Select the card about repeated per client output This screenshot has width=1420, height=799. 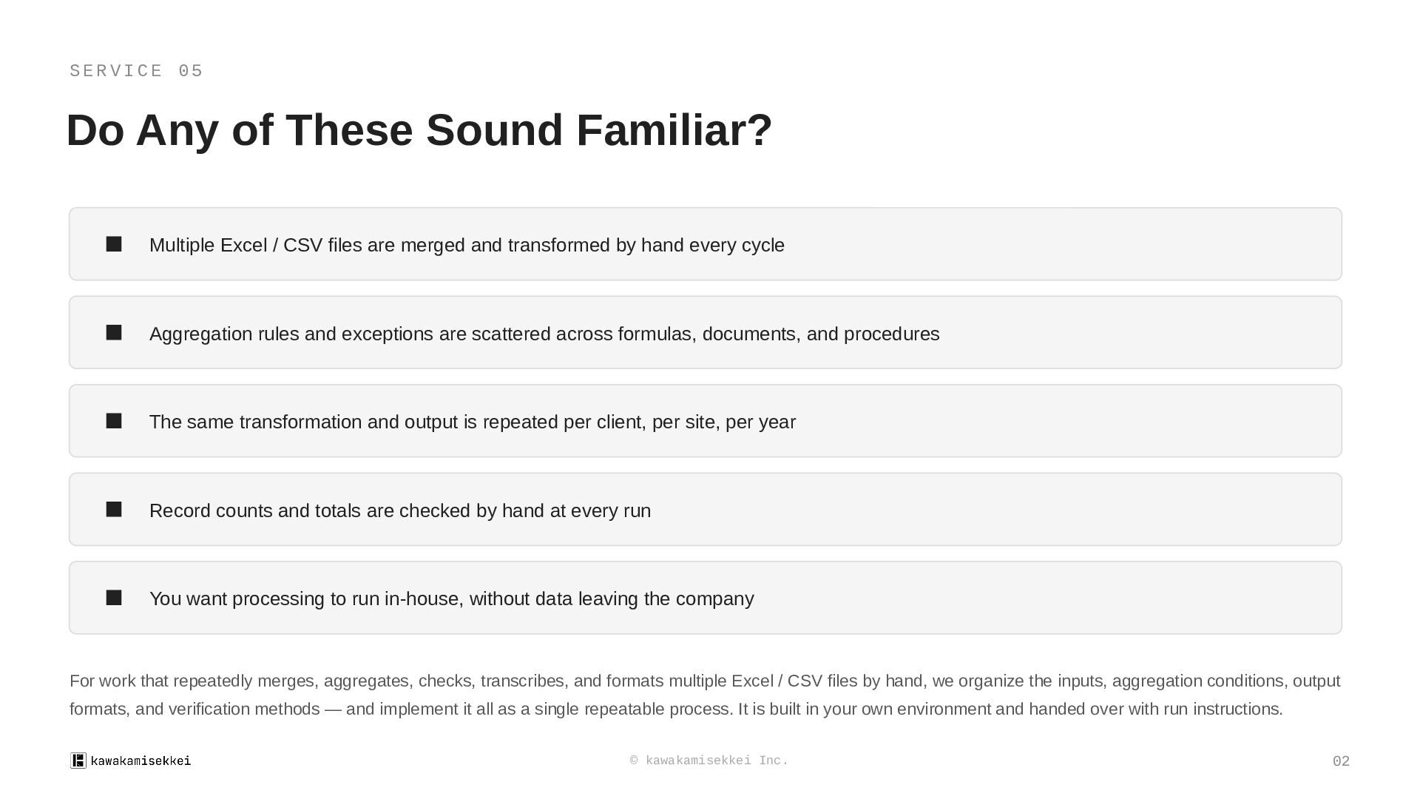706,421
